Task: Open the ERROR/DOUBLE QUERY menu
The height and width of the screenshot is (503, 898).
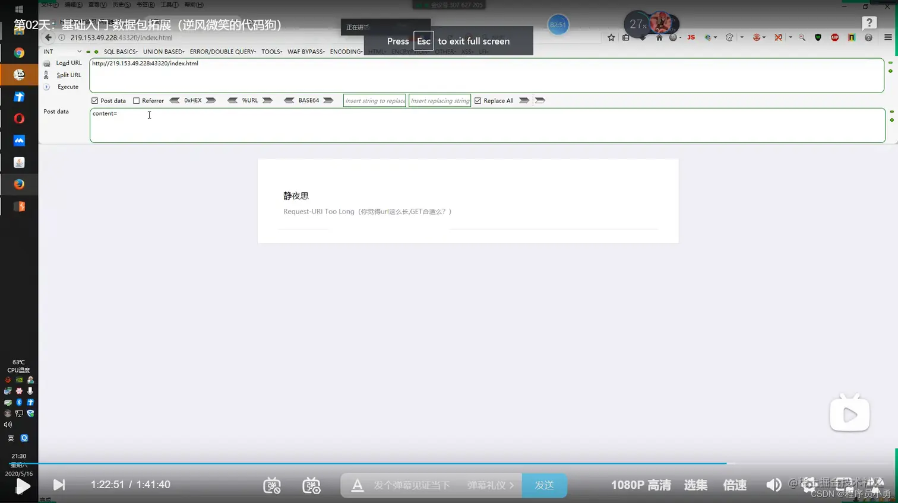Action: (223, 52)
